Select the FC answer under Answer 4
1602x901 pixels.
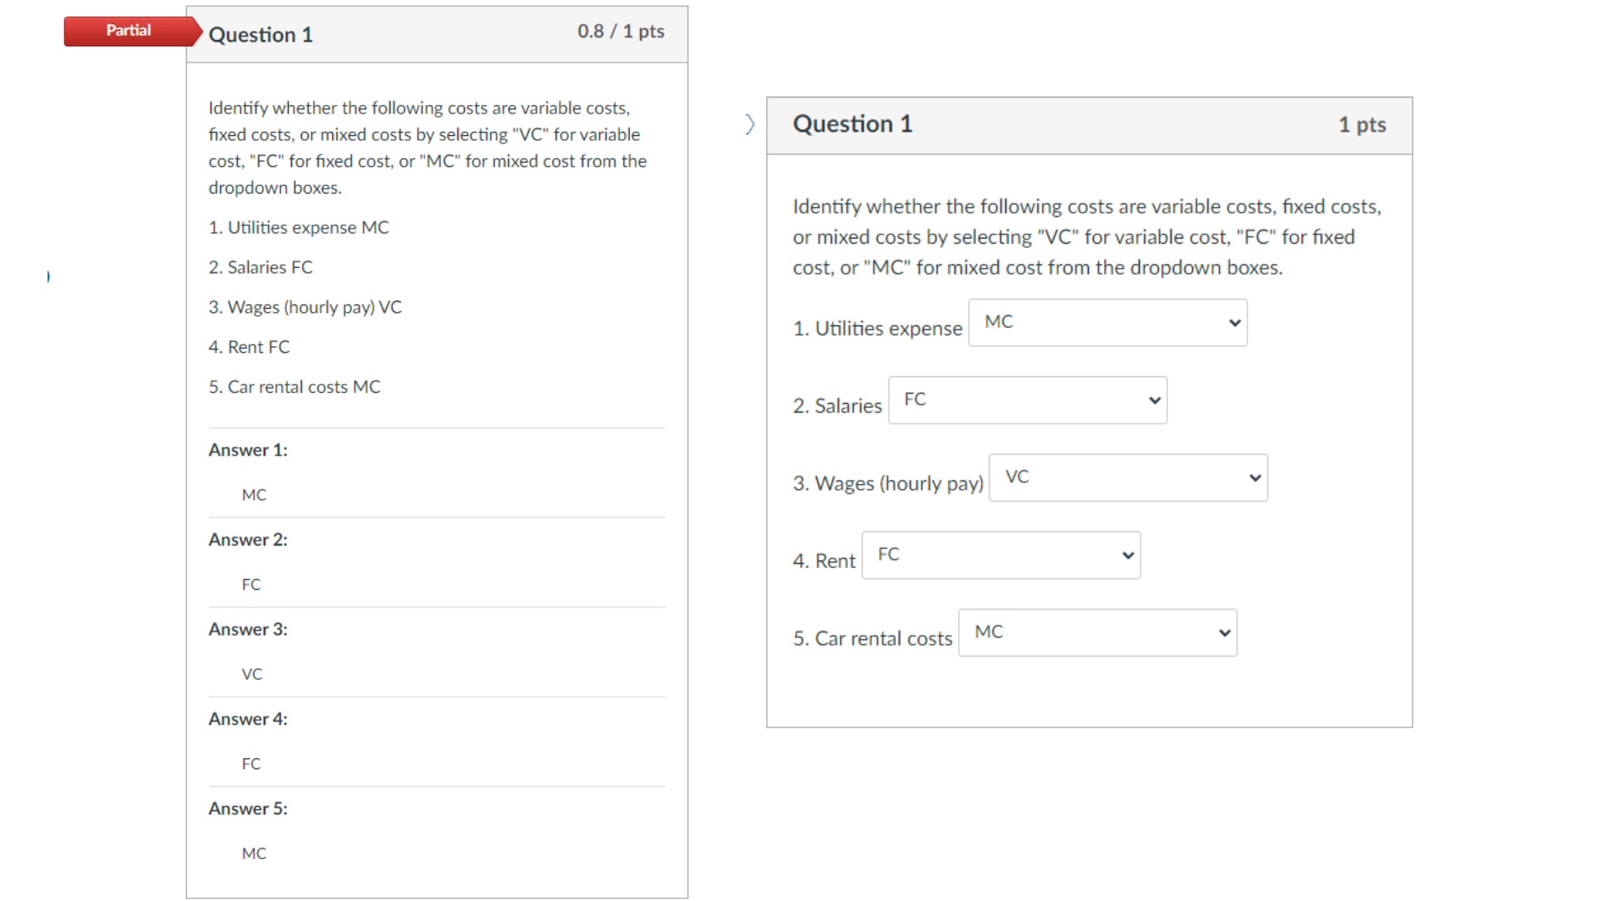point(250,763)
